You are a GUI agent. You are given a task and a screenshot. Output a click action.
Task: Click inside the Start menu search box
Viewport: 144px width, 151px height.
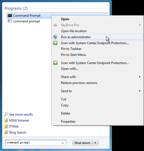click(x=33, y=143)
